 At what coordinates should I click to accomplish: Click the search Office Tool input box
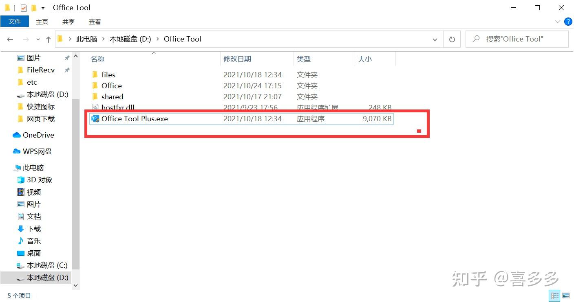click(517, 39)
